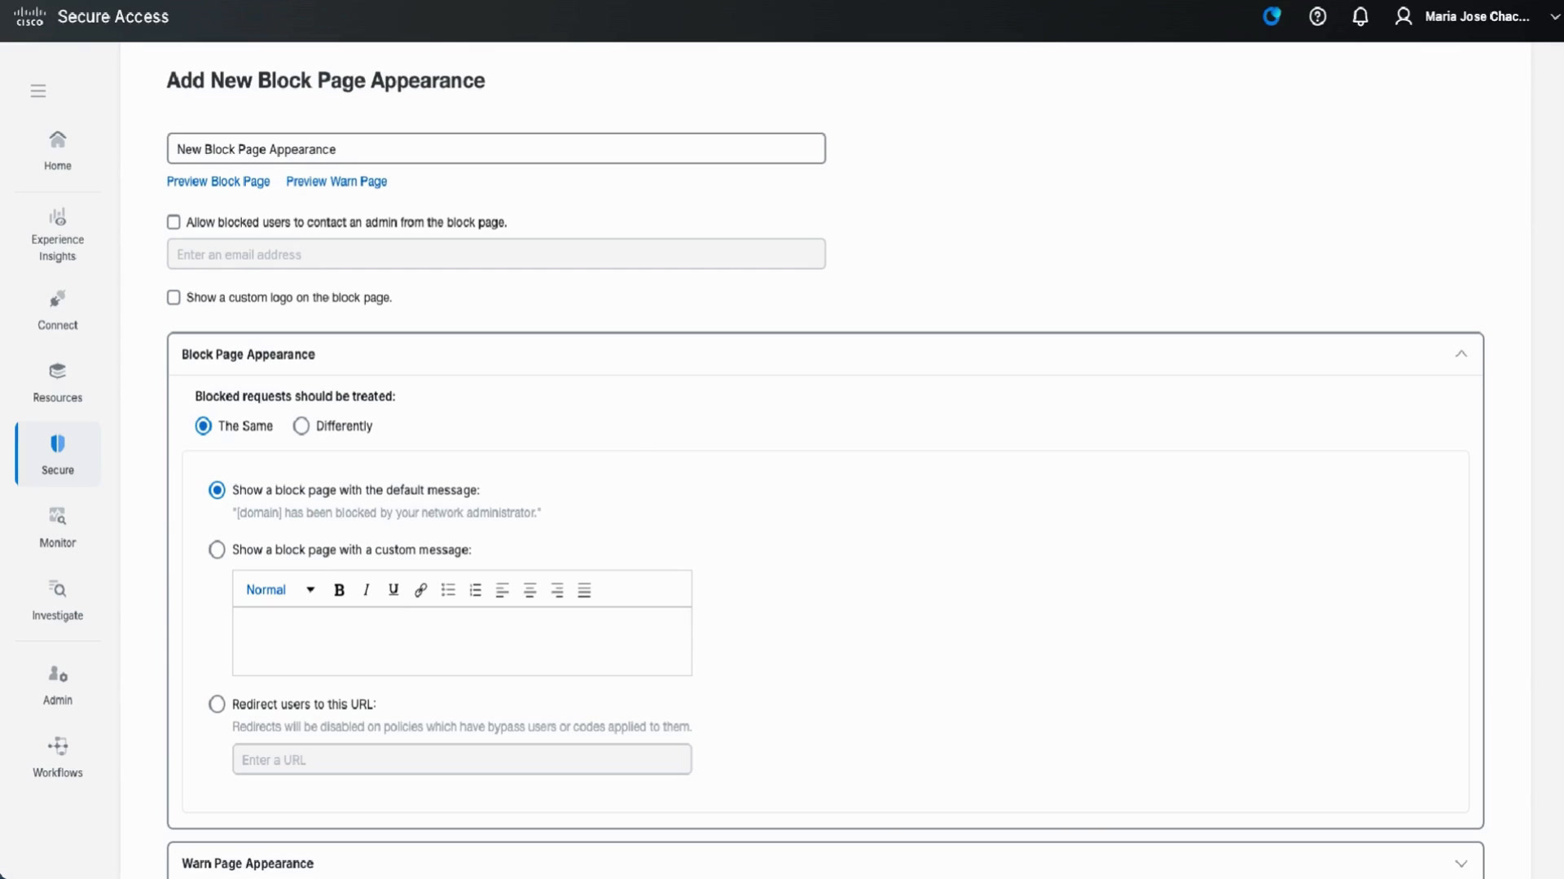Select the Differently radio option
The width and height of the screenshot is (1564, 879).
(301, 426)
